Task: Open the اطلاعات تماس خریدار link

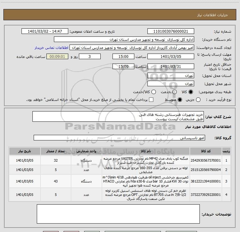Action: pyautogui.click(x=51, y=48)
